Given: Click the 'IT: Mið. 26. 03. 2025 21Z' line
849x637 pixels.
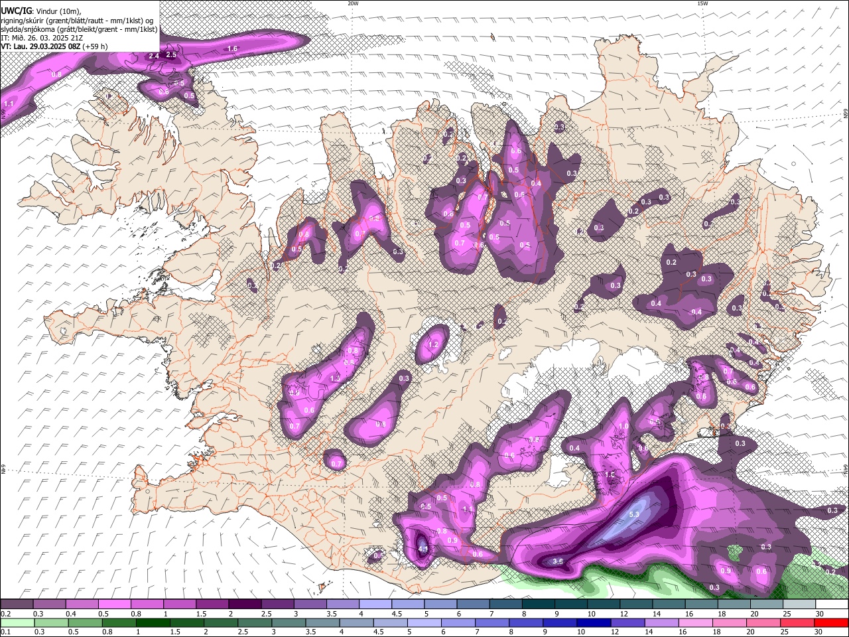Looking at the screenshot, I should (x=40, y=38).
